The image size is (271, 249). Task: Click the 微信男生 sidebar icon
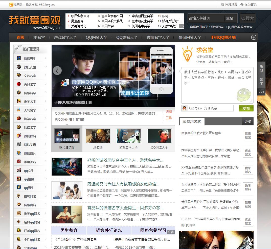tap(19, 58)
